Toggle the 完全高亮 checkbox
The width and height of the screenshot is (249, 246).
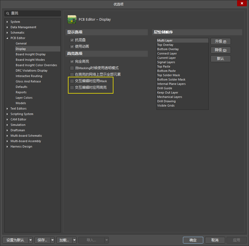pyautogui.click(x=72, y=62)
